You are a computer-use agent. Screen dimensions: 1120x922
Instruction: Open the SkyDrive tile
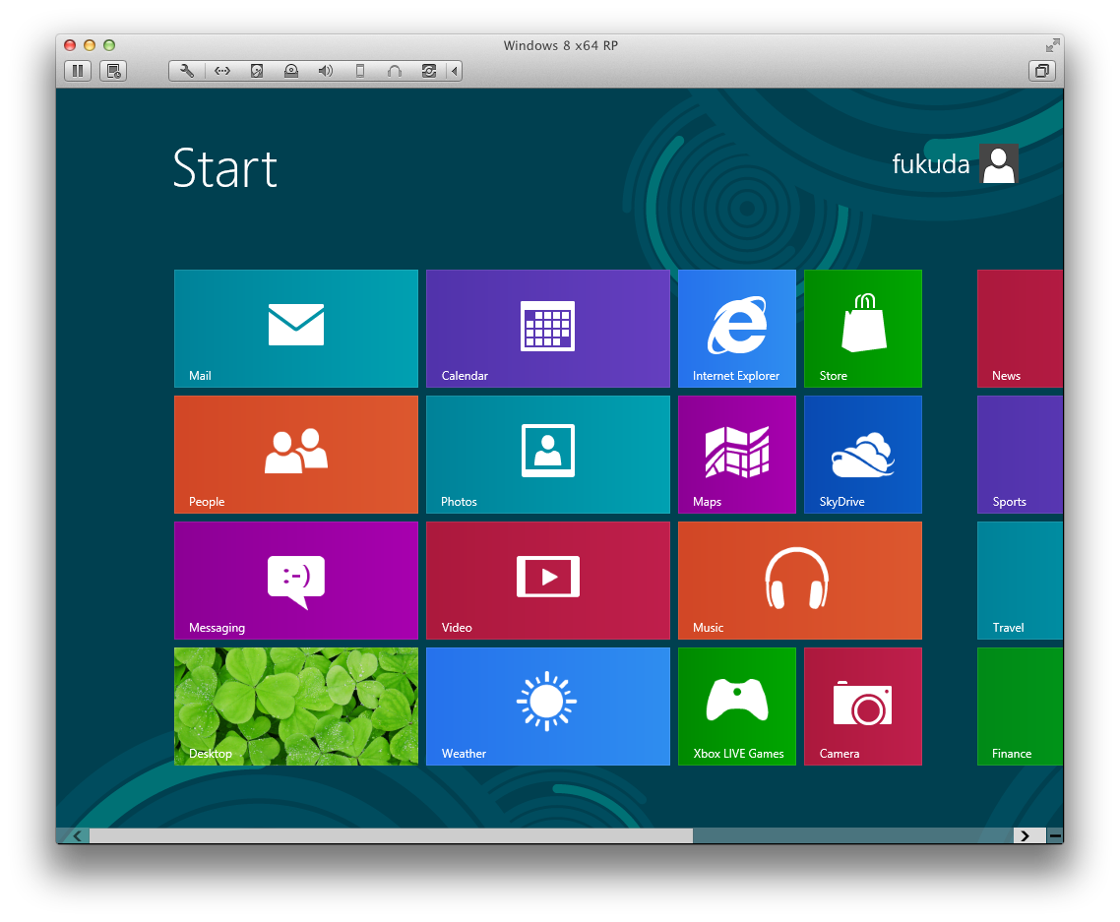click(x=863, y=455)
